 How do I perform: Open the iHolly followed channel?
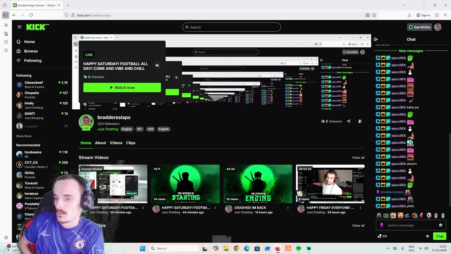pyautogui.click(x=42, y=105)
